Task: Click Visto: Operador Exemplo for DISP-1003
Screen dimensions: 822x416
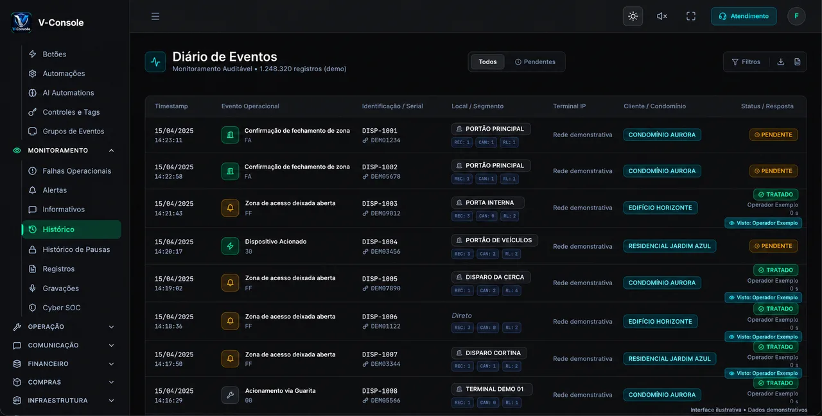Action: (764, 223)
